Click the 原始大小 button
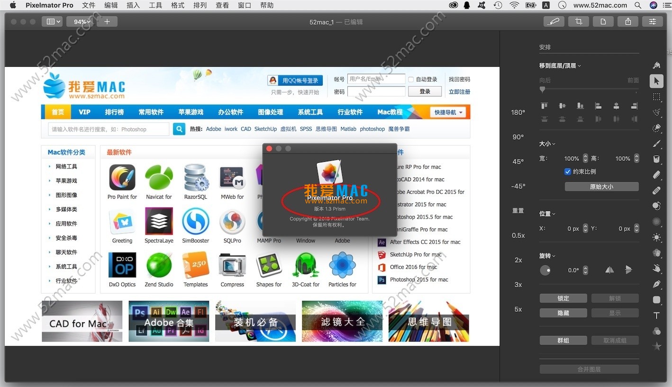This screenshot has width=672, height=387. pyautogui.click(x=601, y=186)
